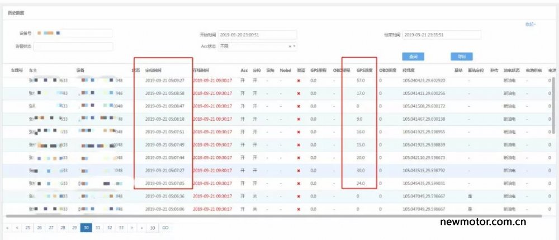Click the GPS speed value 57.0
Screen dimensions: 559x240
point(361,81)
